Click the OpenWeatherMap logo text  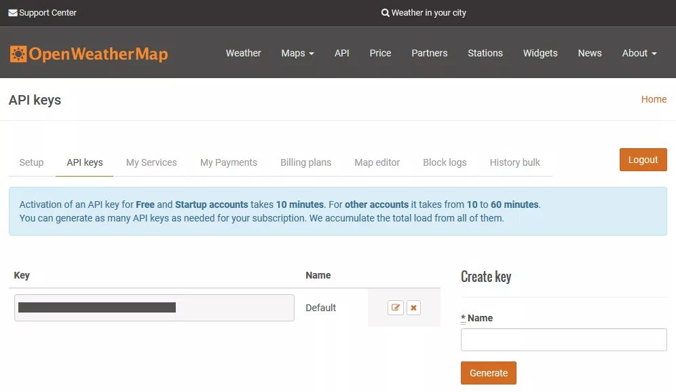click(98, 54)
